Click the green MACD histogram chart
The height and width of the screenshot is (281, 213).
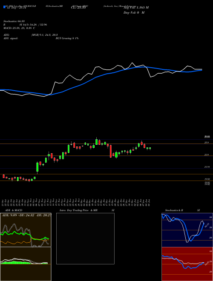(26, 264)
